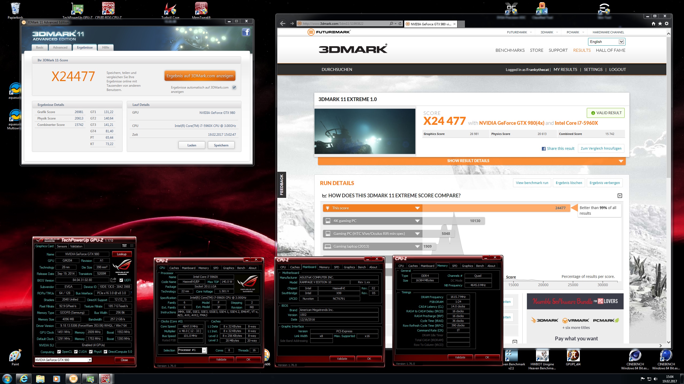
Task: Collapse the score comparison section
Action: point(620,196)
